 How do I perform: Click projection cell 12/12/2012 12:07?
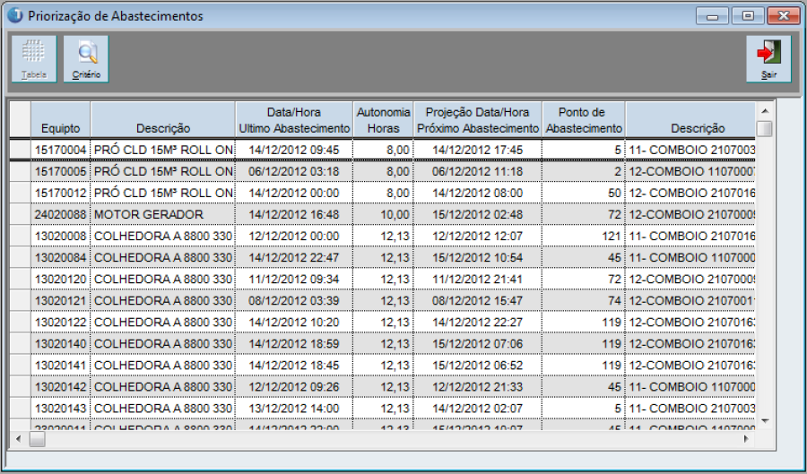coord(478,236)
